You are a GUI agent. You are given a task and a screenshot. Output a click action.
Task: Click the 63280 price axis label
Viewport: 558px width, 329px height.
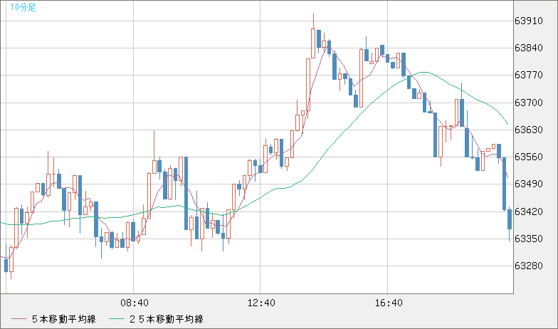[x=529, y=266]
